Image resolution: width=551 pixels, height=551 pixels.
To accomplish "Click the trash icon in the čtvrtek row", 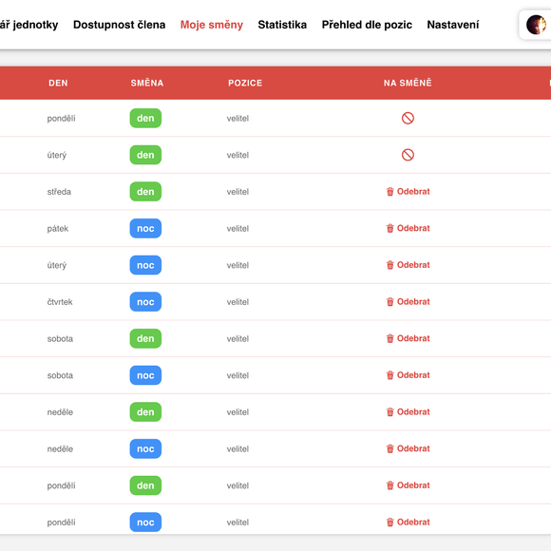I will (x=390, y=301).
